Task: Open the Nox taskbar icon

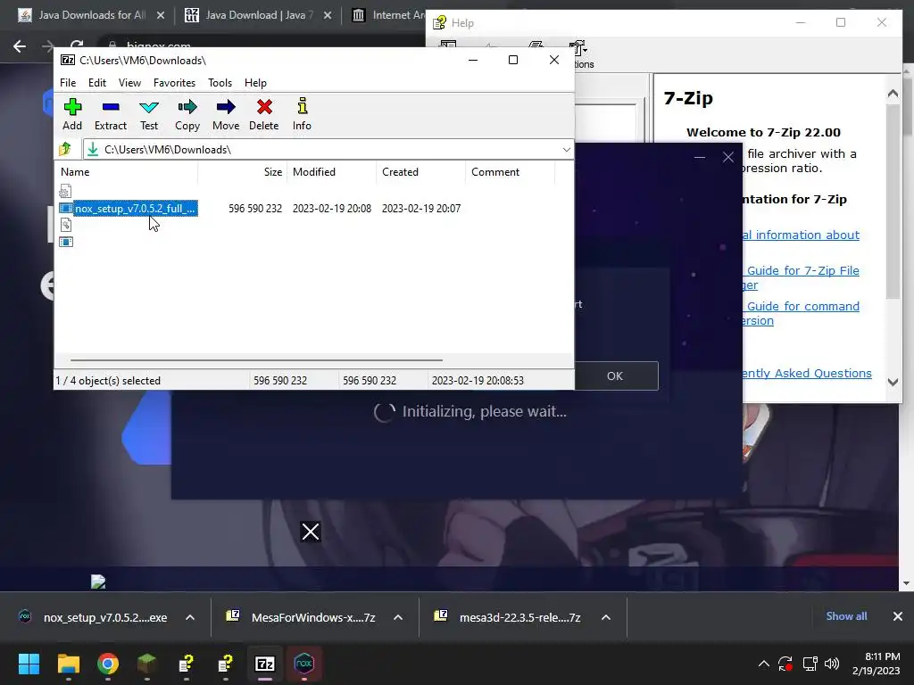Action: pos(304,664)
